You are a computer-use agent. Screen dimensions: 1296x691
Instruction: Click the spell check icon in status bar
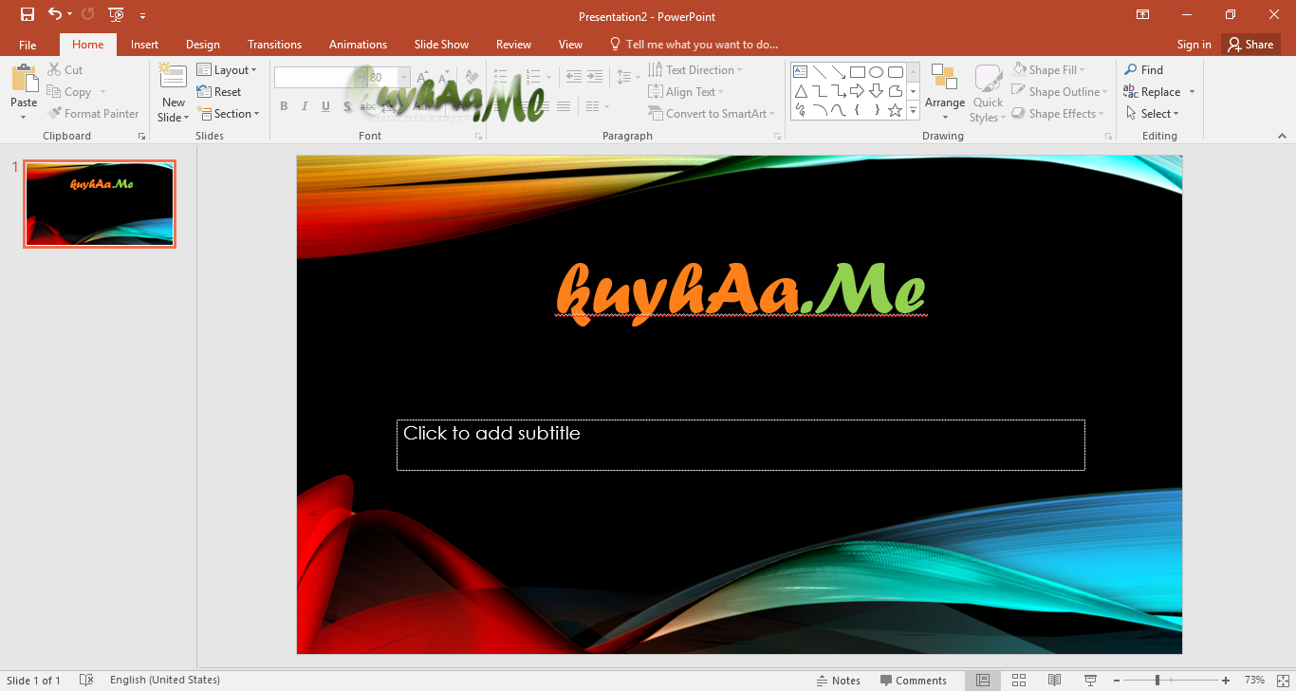pos(86,680)
